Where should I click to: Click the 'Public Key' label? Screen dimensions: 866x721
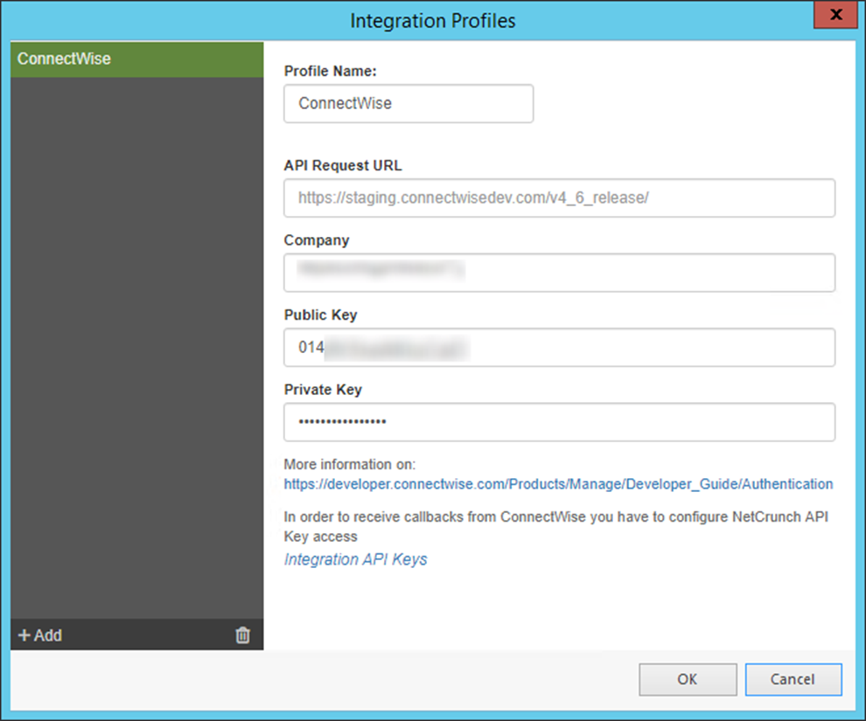(x=320, y=315)
